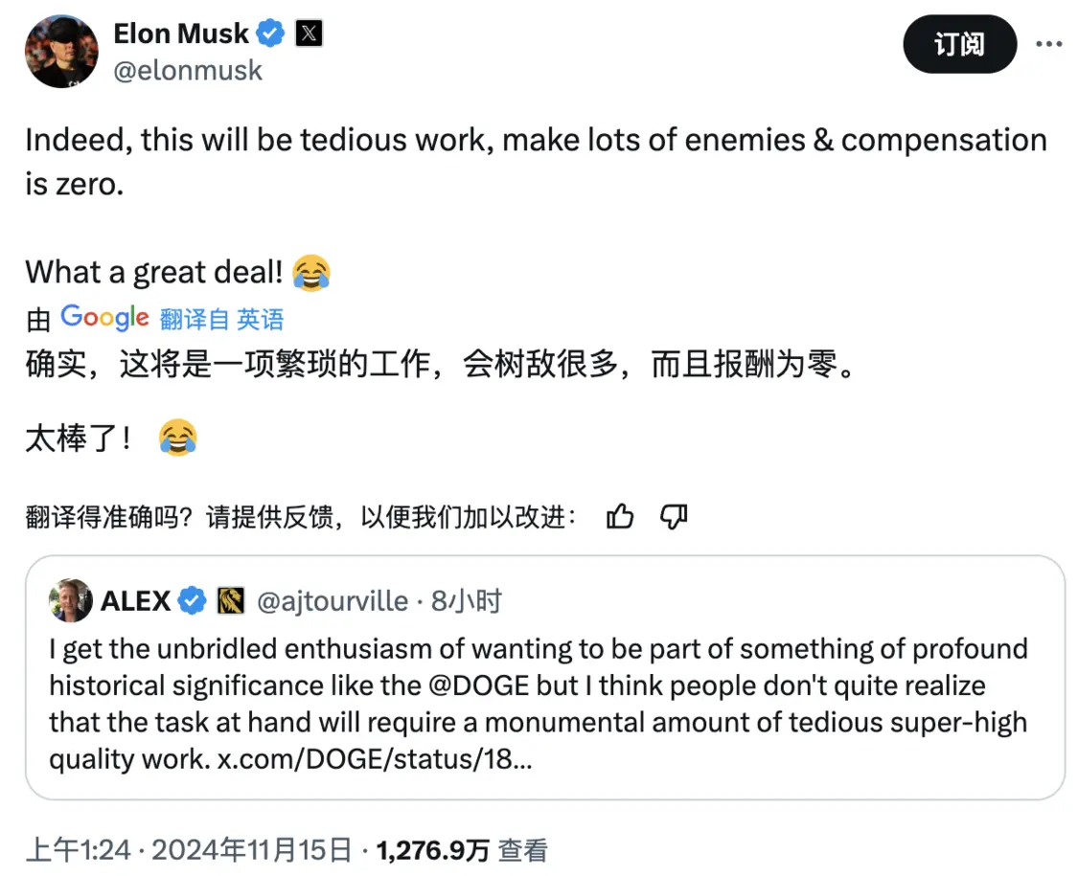
Task: Click ALEX's avatar in quoted tweet
Action: tap(70, 600)
